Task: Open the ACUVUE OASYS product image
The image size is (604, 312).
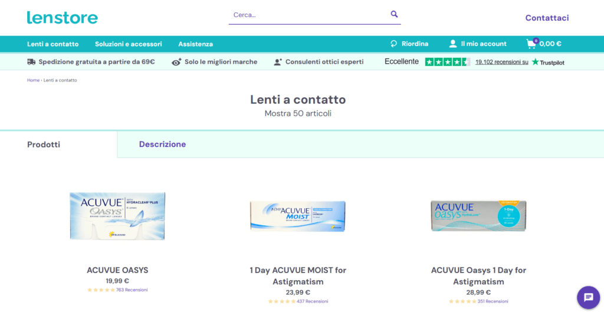Action: (x=117, y=216)
